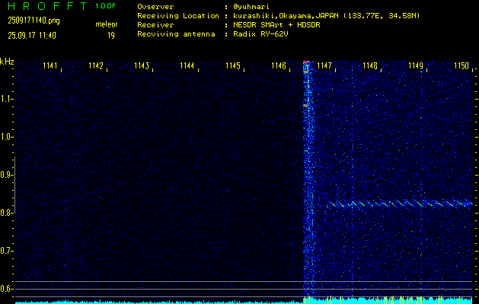
Task: Click the 1144 time marker
Action: click(187, 66)
